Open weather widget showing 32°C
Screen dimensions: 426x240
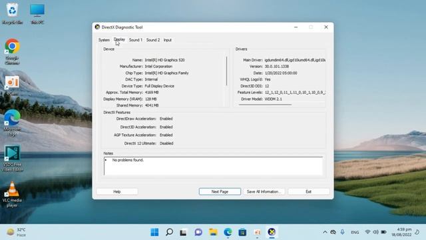16,232
